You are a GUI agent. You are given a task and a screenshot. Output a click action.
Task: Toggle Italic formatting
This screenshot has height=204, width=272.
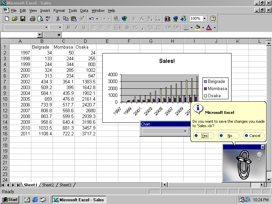[x=76, y=28]
